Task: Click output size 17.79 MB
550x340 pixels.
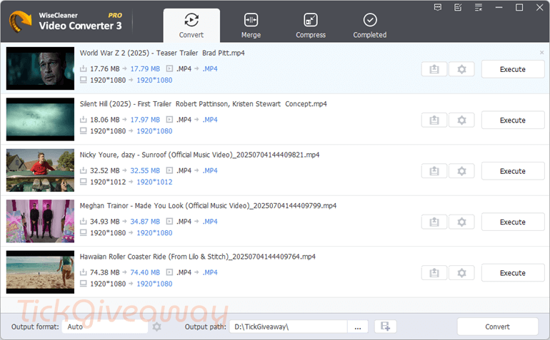Action: point(145,69)
